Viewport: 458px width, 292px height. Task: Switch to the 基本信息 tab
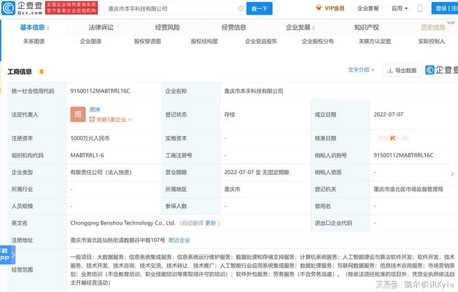(34, 28)
